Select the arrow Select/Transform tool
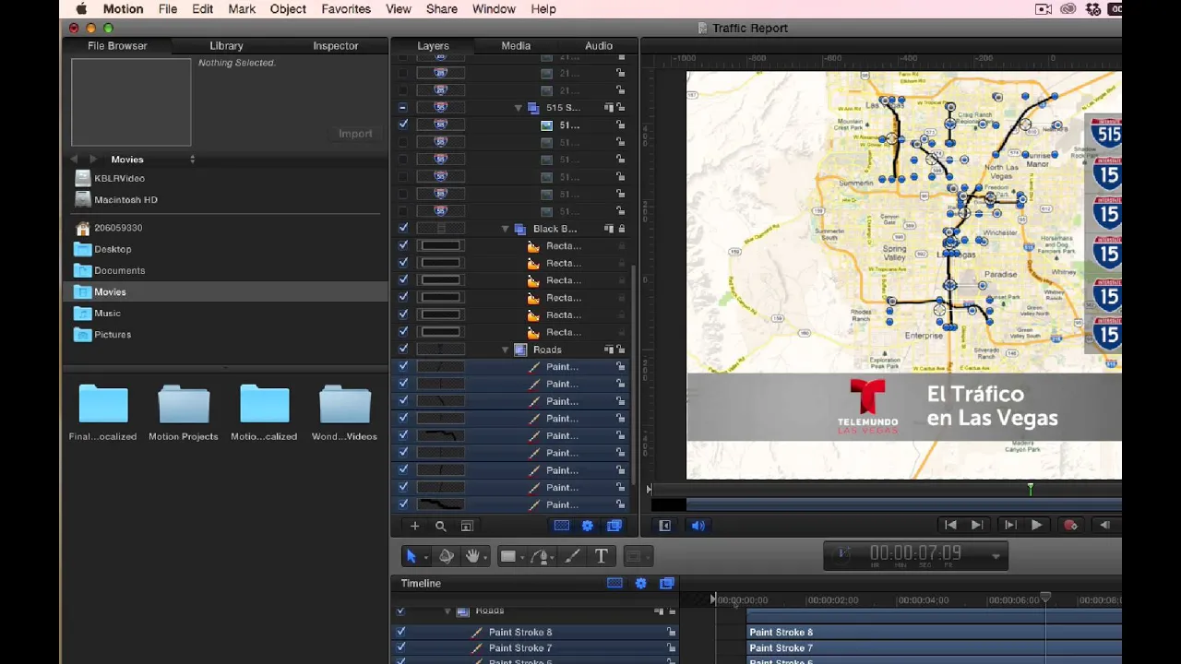The height and width of the screenshot is (664, 1181). pos(412,556)
